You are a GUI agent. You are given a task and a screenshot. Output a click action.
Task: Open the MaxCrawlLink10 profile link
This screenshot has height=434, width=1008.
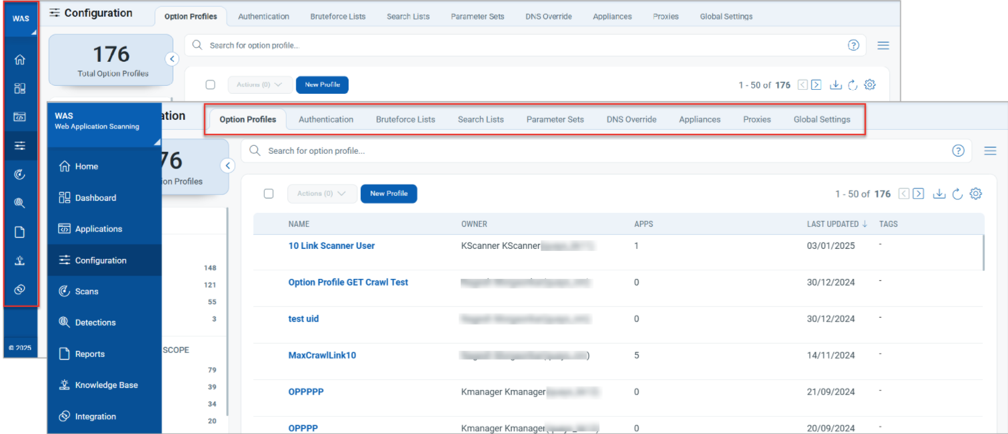pyautogui.click(x=322, y=355)
